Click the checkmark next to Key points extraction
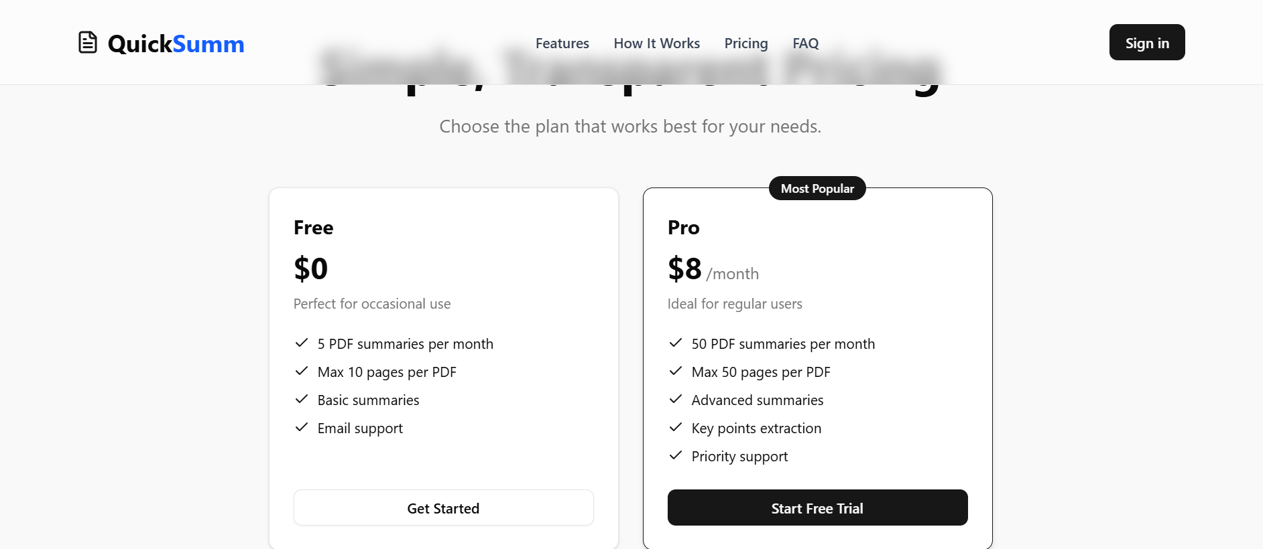 click(676, 427)
